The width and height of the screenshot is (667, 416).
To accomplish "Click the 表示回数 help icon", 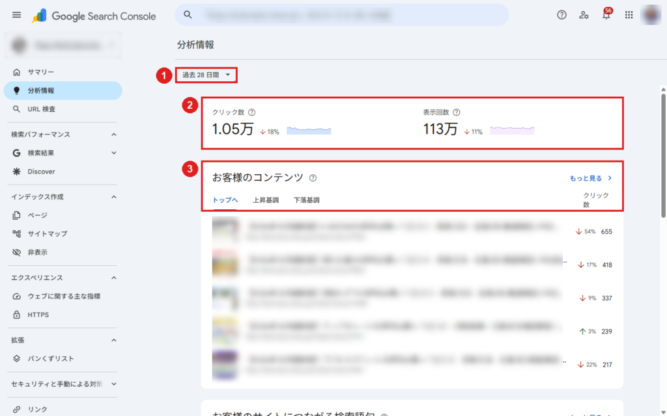I will (457, 112).
